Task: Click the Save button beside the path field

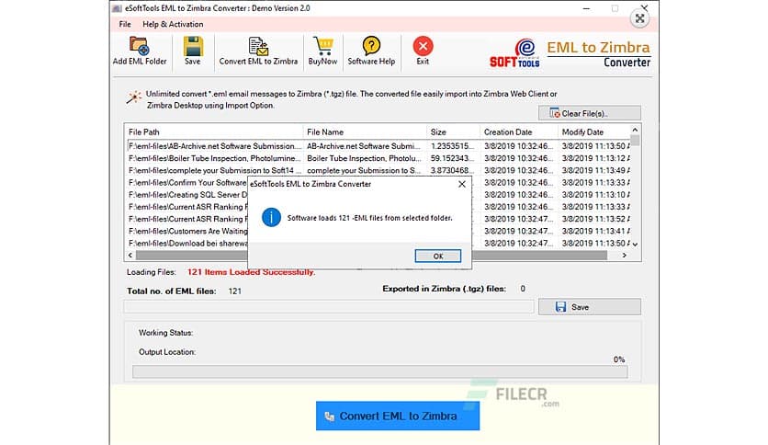Action: 589,307
